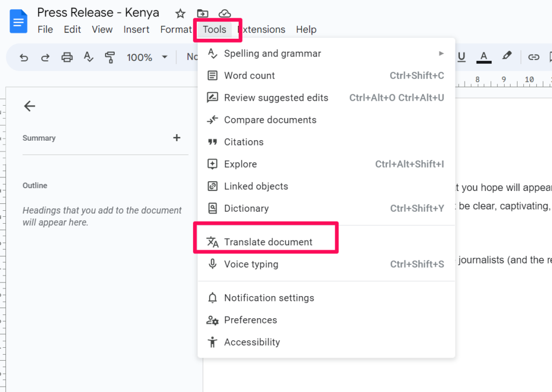
Task: Open the 100% zoom dropdown
Action: [x=147, y=57]
